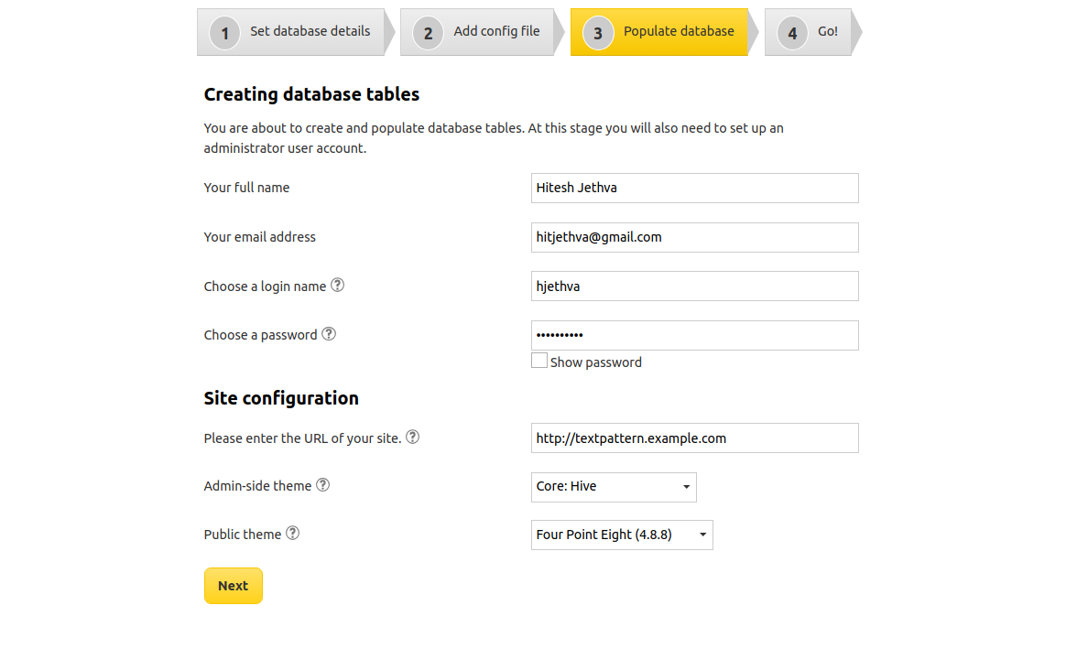Go to Set database details step
Viewport: 1066px width, 670px height.
tap(310, 31)
